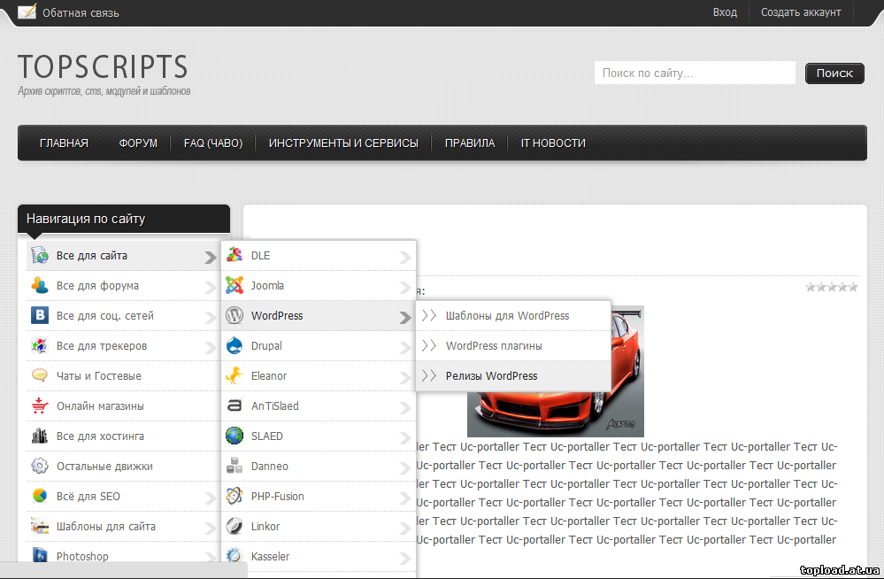Click the Онлайн магазины text
884x579 pixels.
[100, 405]
